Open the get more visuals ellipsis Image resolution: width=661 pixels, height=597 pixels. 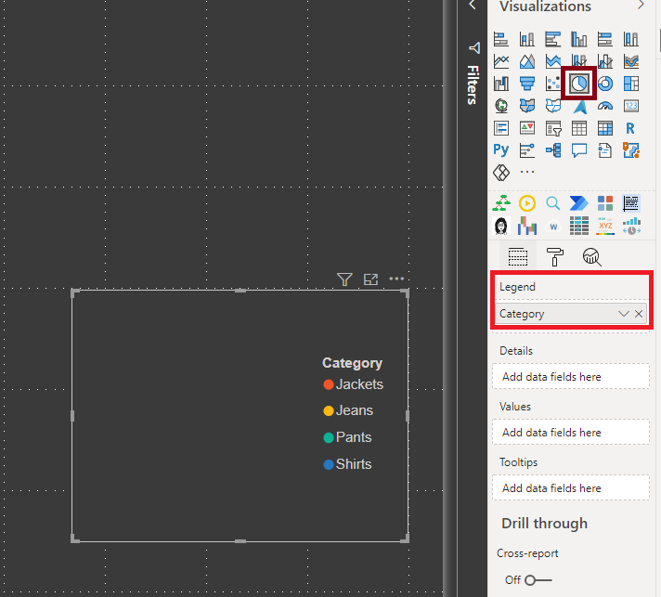point(527,172)
